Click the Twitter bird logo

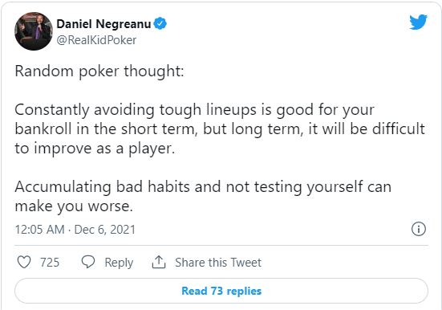tap(418, 22)
